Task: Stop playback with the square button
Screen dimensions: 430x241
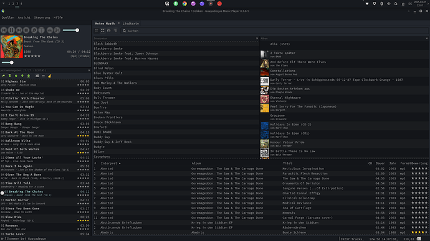Action: point(26,30)
